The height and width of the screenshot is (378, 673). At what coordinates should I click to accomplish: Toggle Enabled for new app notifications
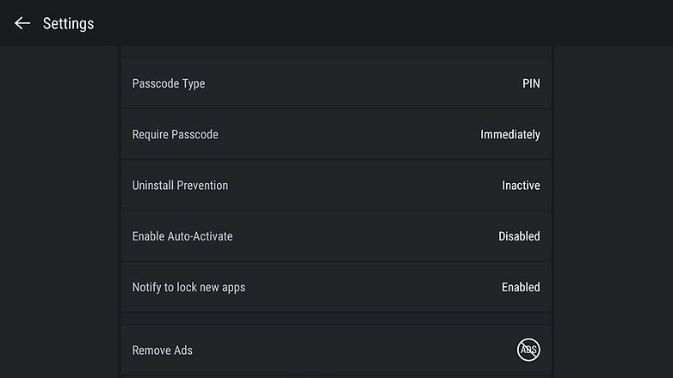pyautogui.click(x=521, y=287)
